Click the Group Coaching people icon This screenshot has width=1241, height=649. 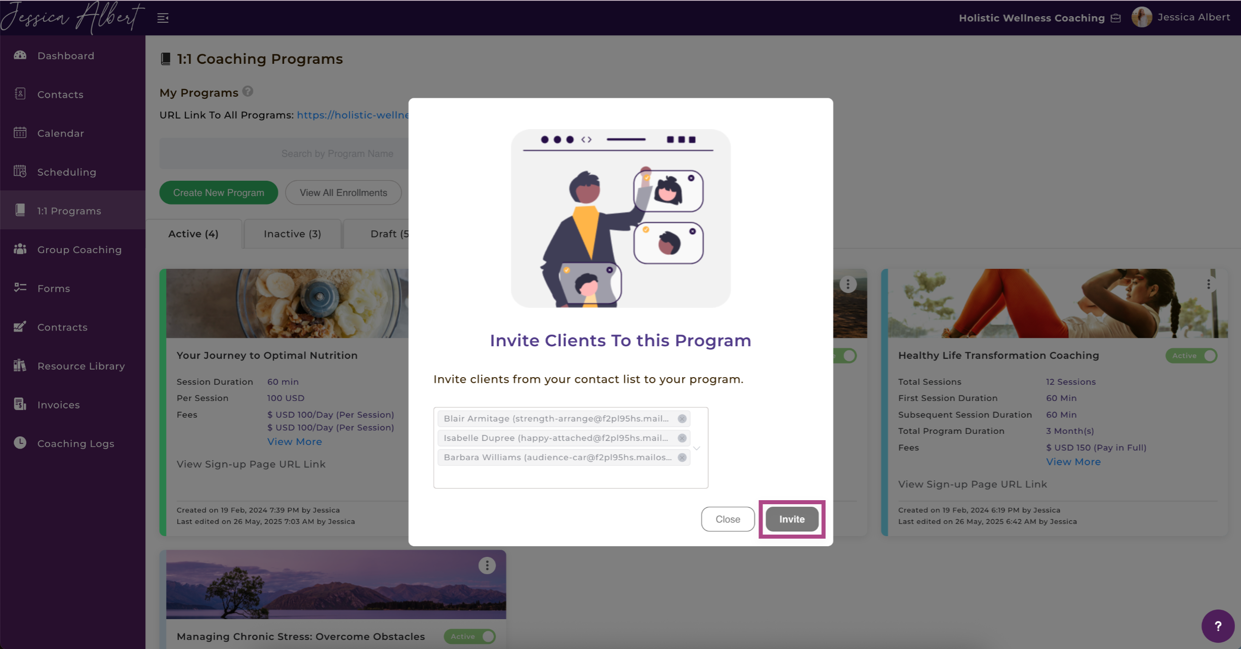point(20,249)
